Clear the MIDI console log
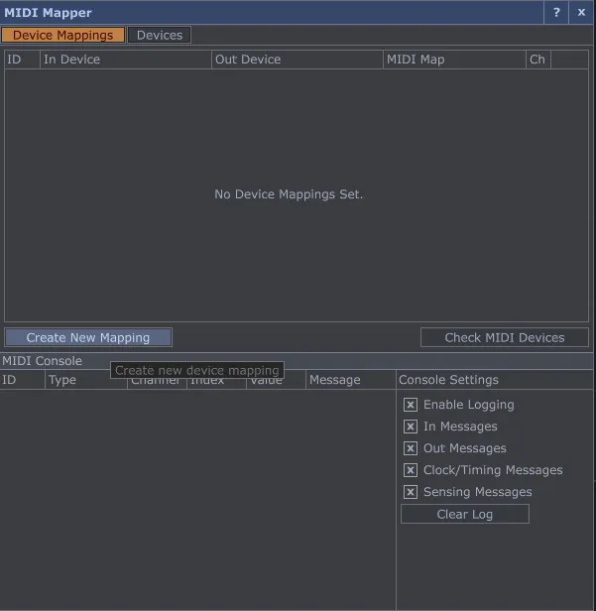Image resolution: width=596 pixels, height=611 pixels. coord(465,515)
